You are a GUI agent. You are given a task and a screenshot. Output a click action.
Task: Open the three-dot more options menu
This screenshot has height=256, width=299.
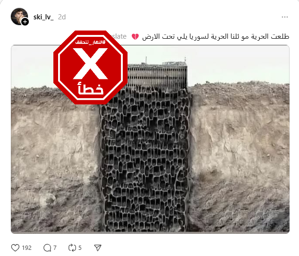[x=285, y=17]
